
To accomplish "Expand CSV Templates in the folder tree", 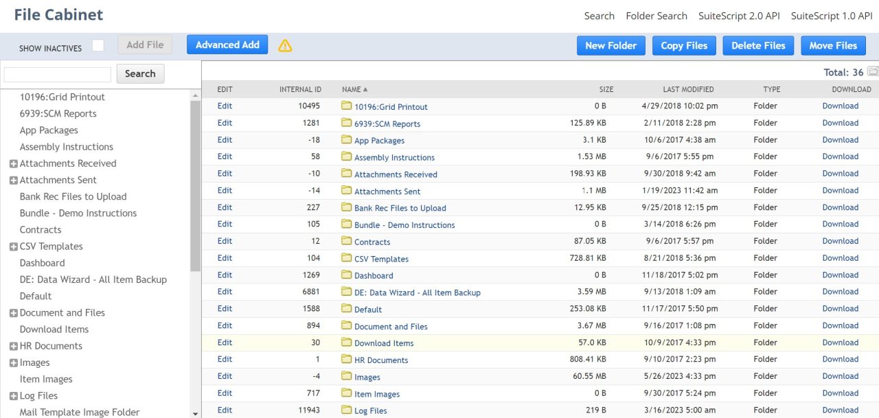I will click(x=13, y=247).
